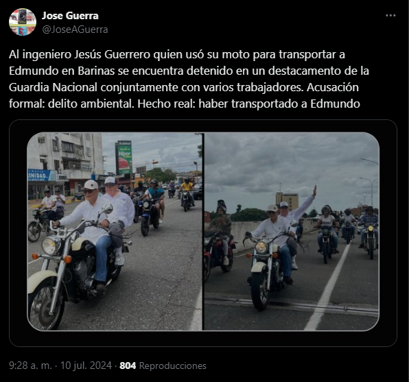Select the raised waving hand in right photo
This screenshot has height=382, width=409.
pyautogui.click(x=314, y=191)
